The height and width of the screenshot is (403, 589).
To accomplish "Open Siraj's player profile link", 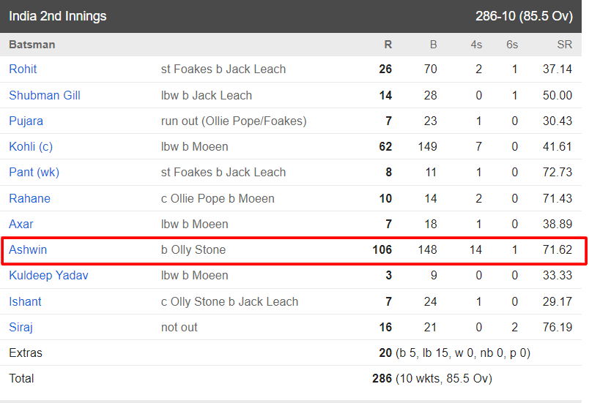I will [21, 327].
